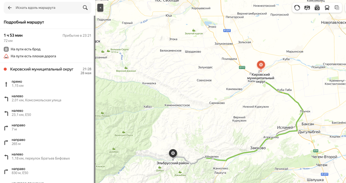The image size is (346, 183).
Task: Show the photos layer camera icon
Action: click(317, 8)
